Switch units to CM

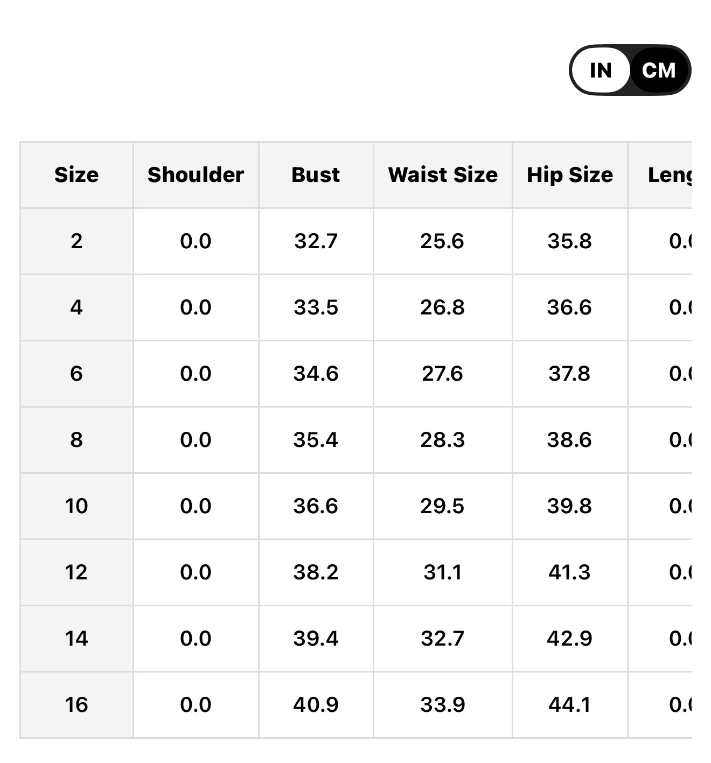click(x=659, y=70)
